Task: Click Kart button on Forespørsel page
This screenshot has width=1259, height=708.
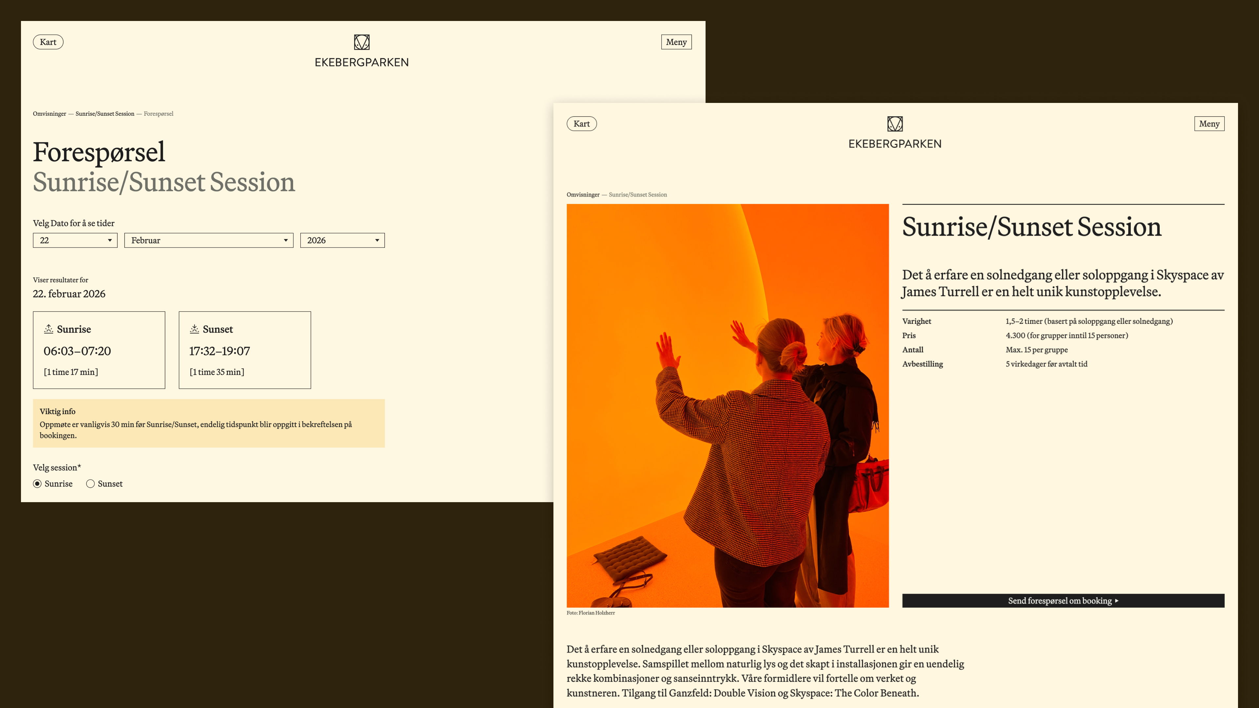Action: pyautogui.click(x=48, y=42)
